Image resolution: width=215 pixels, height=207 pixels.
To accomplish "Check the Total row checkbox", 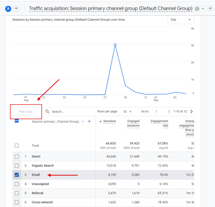I will click(x=17, y=146).
